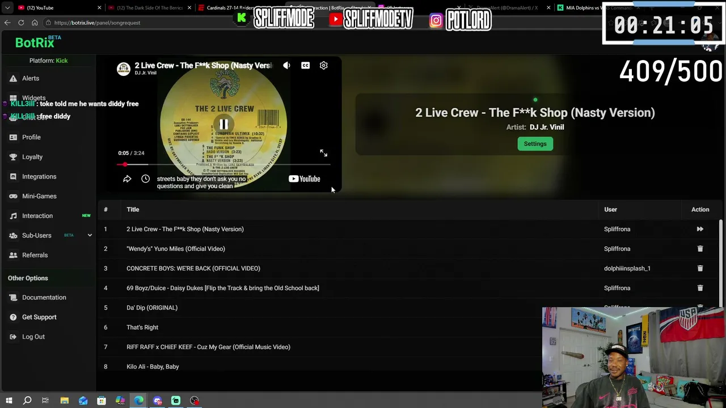Viewport: 726px width, 408px height.
Task: Reload the page with the refresh button
Action: pos(21,23)
